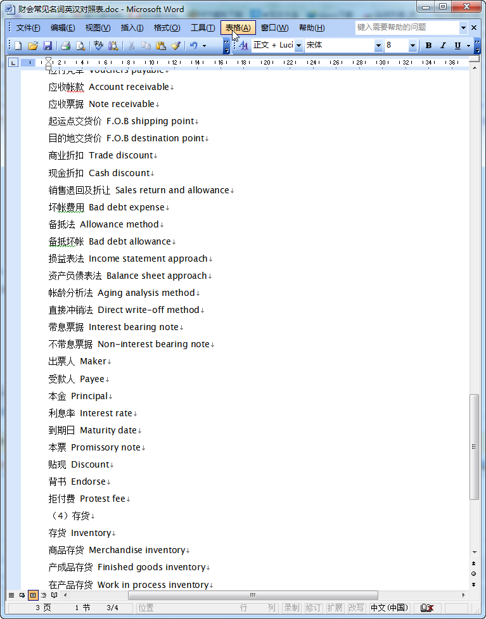Switch to Outline view icon
This screenshot has width=486, height=619.
click(x=44, y=595)
